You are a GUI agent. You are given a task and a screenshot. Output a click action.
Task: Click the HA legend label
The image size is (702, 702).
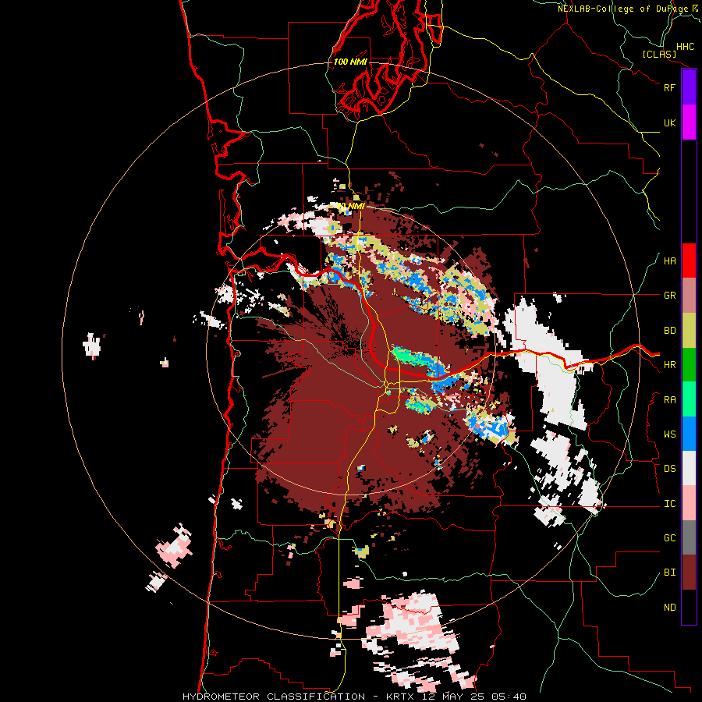tap(669, 261)
